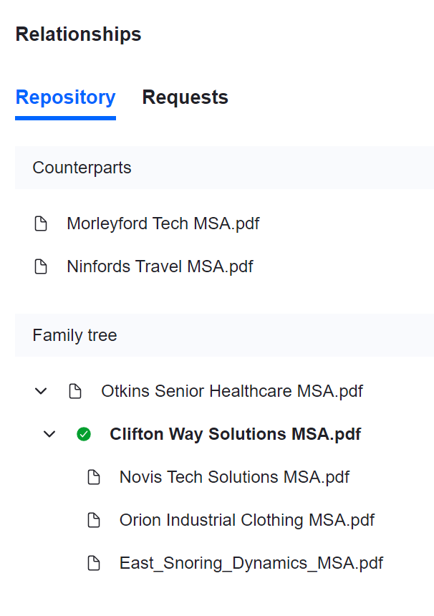Click the Morleyford Tech MSA document icon
This screenshot has width=434, height=616.
pyautogui.click(x=42, y=224)
